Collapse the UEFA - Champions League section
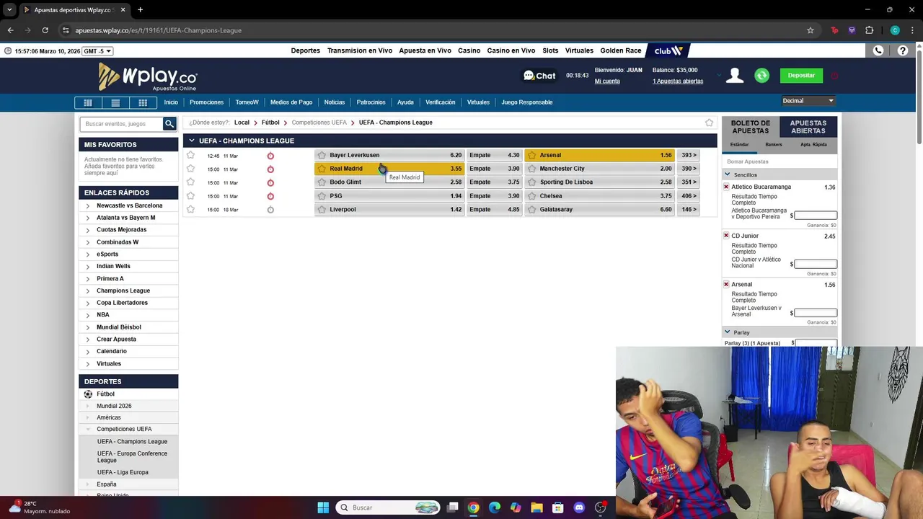 click(x=191, y=141)
